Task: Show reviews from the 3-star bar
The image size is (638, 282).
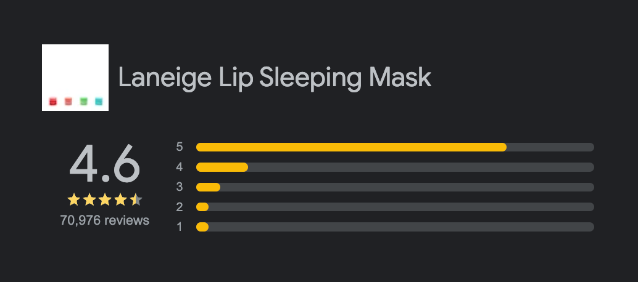Action: point(395,187)
